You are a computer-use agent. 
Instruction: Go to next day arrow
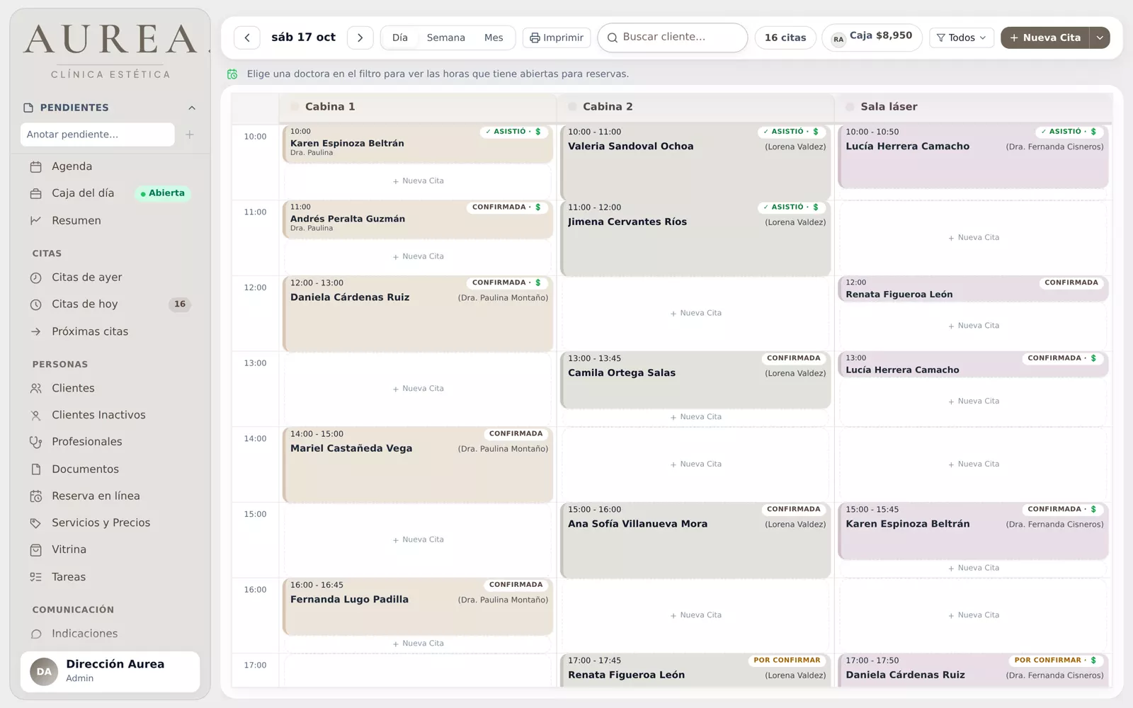click(x=360, y=38)
